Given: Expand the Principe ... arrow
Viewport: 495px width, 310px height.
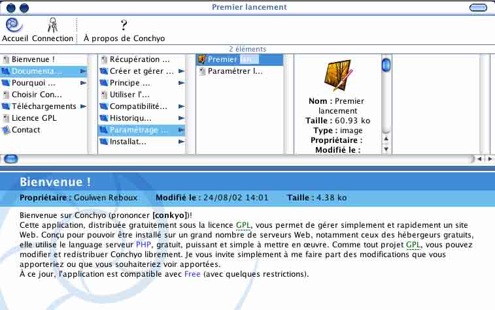Looking at the screenshot, I should click(181, 83).
